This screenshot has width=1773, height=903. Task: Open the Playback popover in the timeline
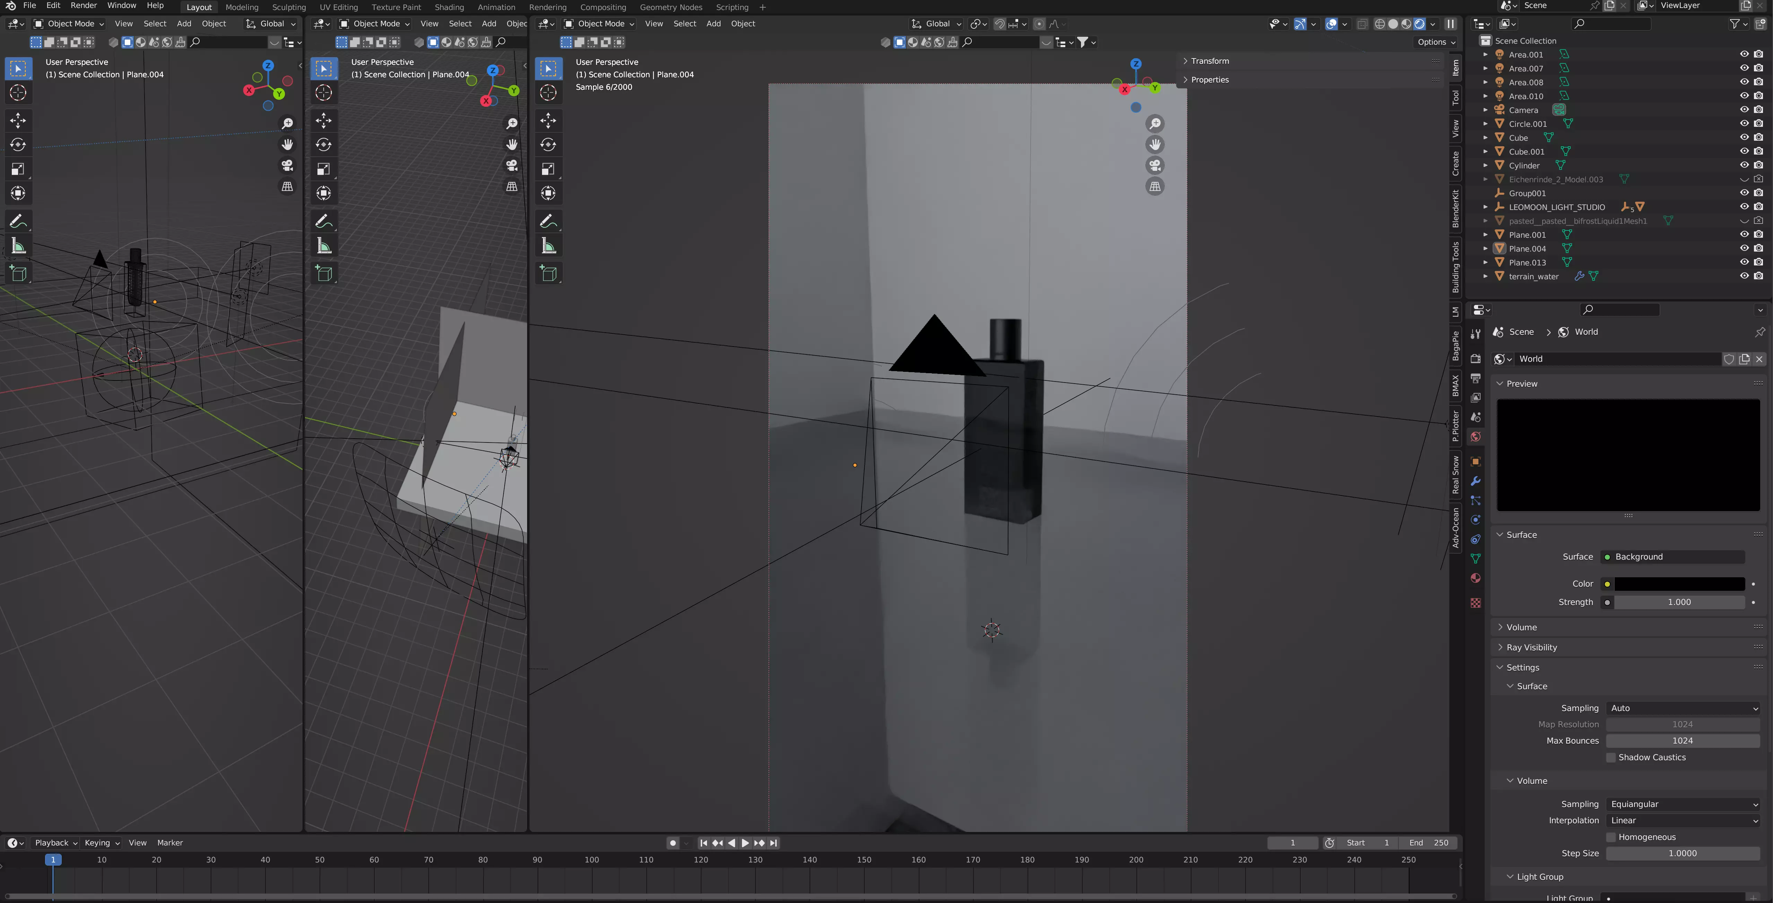tap(55, 843)
